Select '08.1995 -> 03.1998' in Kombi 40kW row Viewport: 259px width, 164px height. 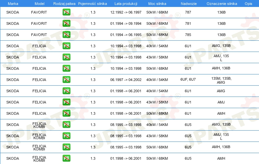point(126,125)
